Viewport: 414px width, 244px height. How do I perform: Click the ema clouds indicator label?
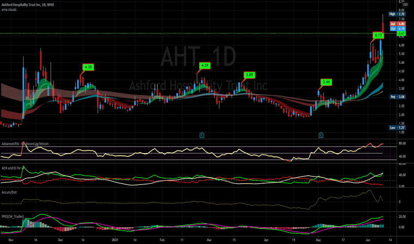pos(9,10)
